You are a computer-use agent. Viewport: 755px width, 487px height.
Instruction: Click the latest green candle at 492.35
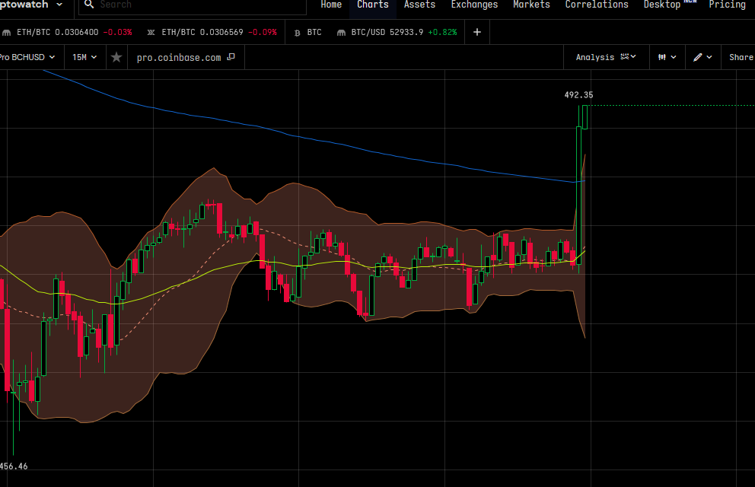[x=585, y=117]
